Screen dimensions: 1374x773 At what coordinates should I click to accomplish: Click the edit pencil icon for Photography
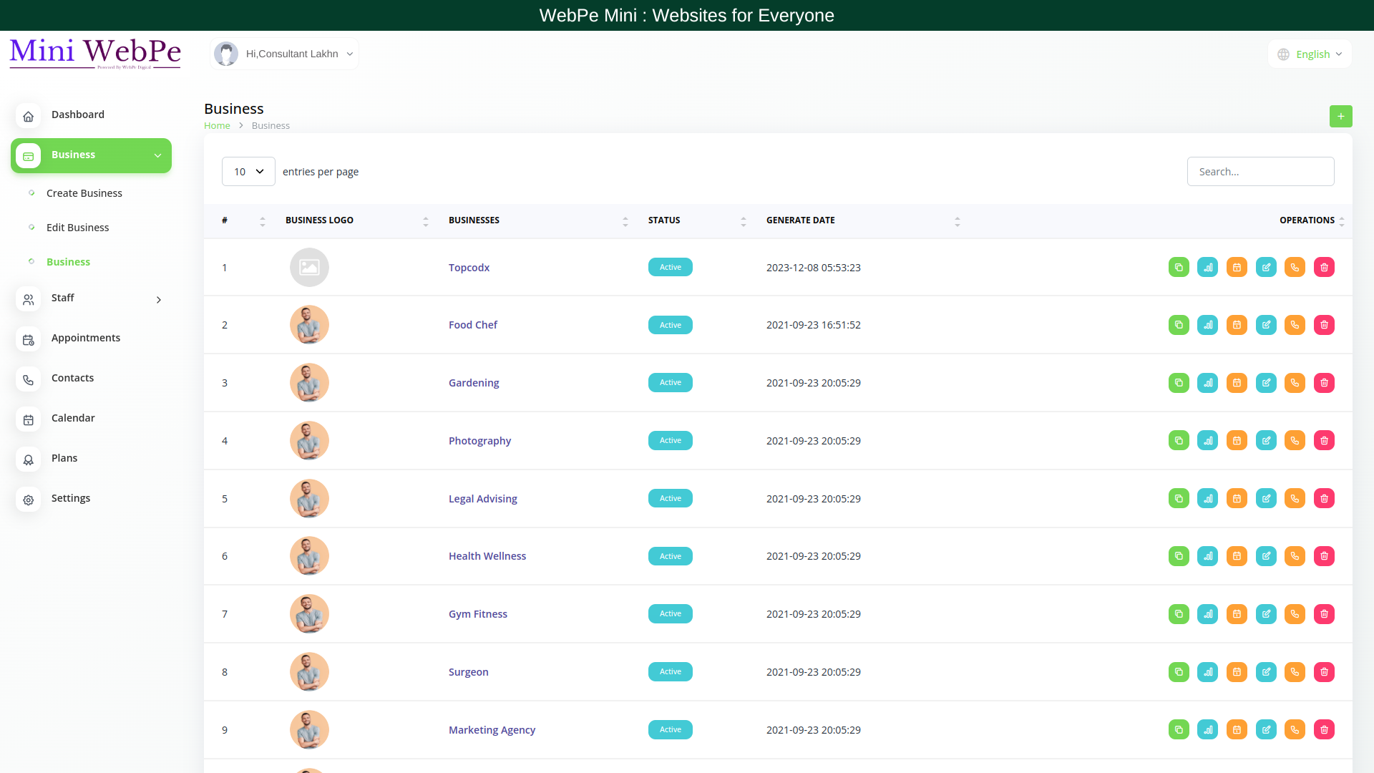(1266, 441)
